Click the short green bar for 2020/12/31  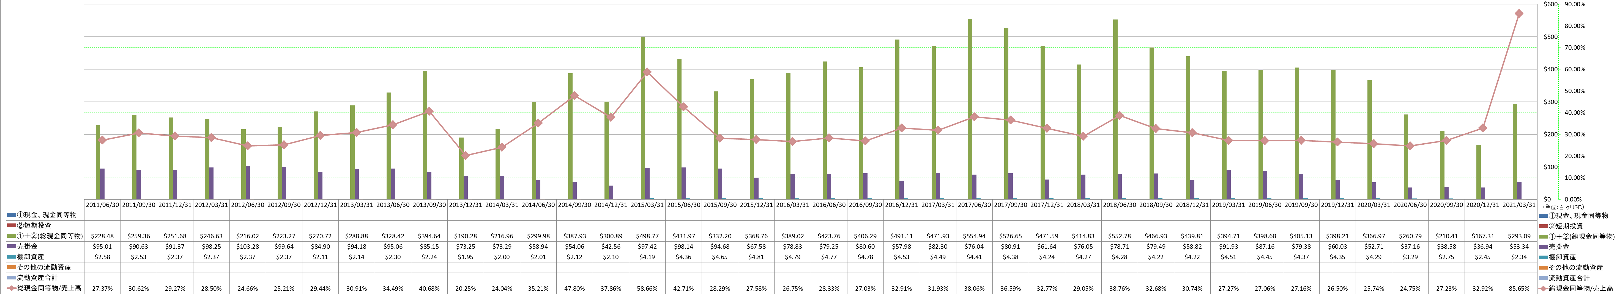point(1478,172)
